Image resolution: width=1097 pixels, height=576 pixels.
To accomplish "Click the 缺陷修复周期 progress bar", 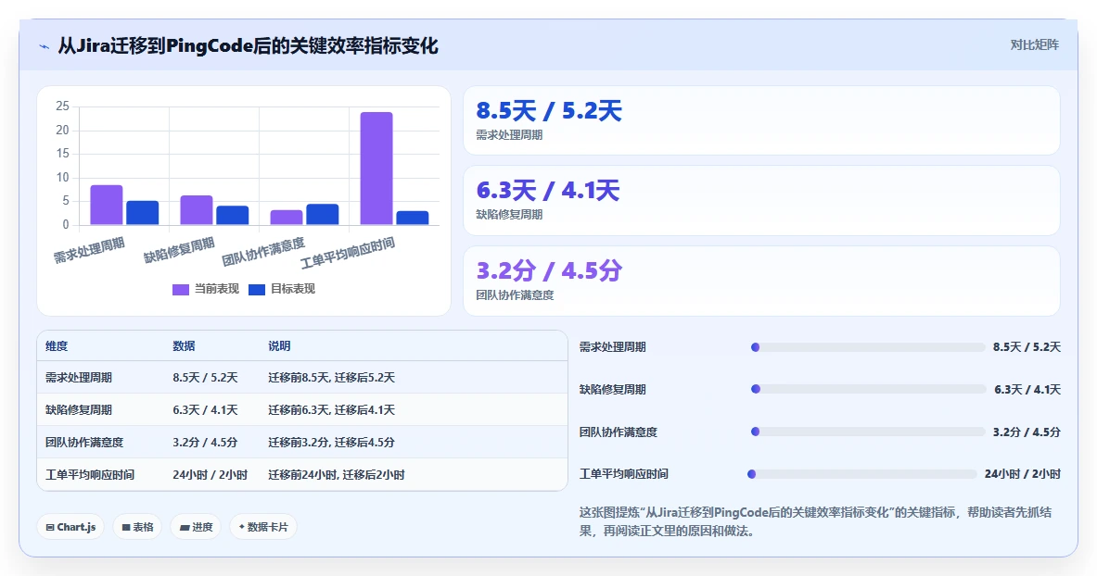I will click(868, 389).
